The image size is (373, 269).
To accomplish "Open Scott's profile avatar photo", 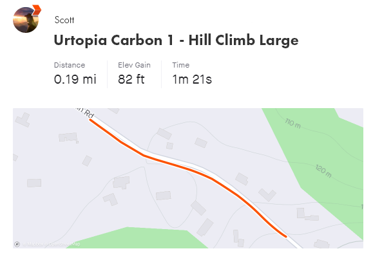I will click(26, 20).
